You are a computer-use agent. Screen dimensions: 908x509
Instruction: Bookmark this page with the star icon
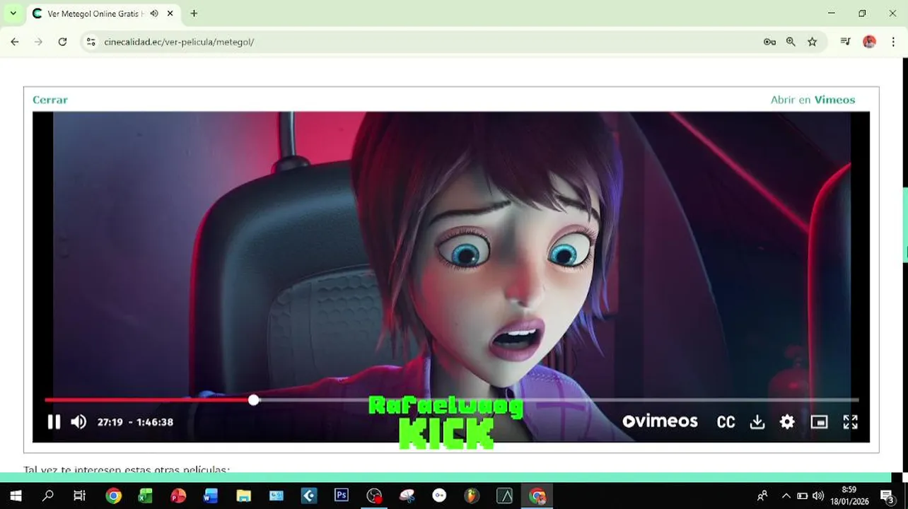coord(812,42)
